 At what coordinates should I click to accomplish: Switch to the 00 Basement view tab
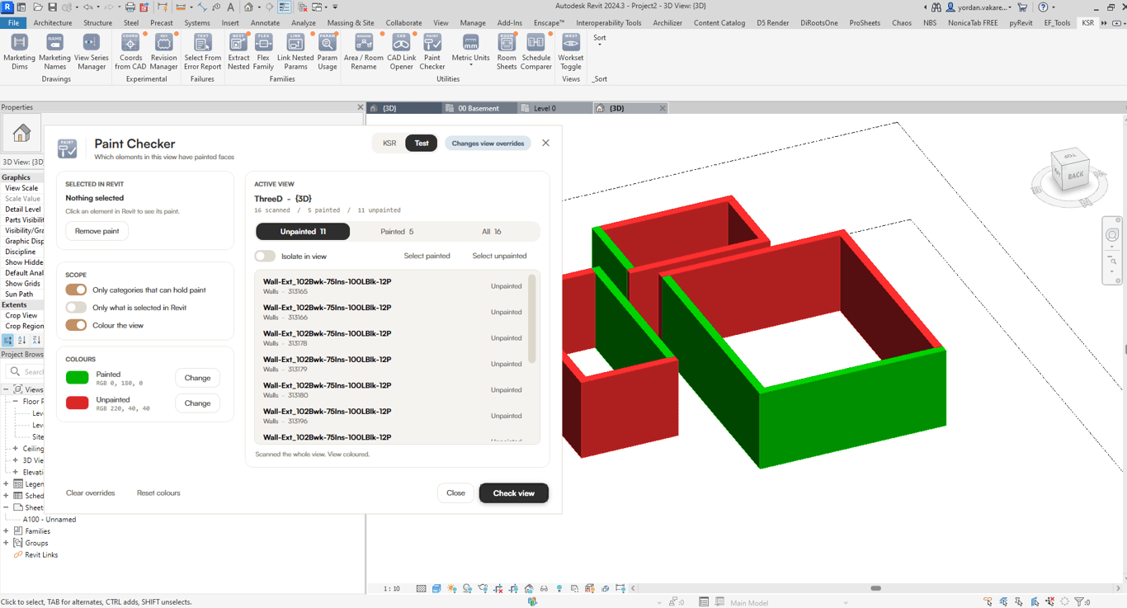point(479,108)
